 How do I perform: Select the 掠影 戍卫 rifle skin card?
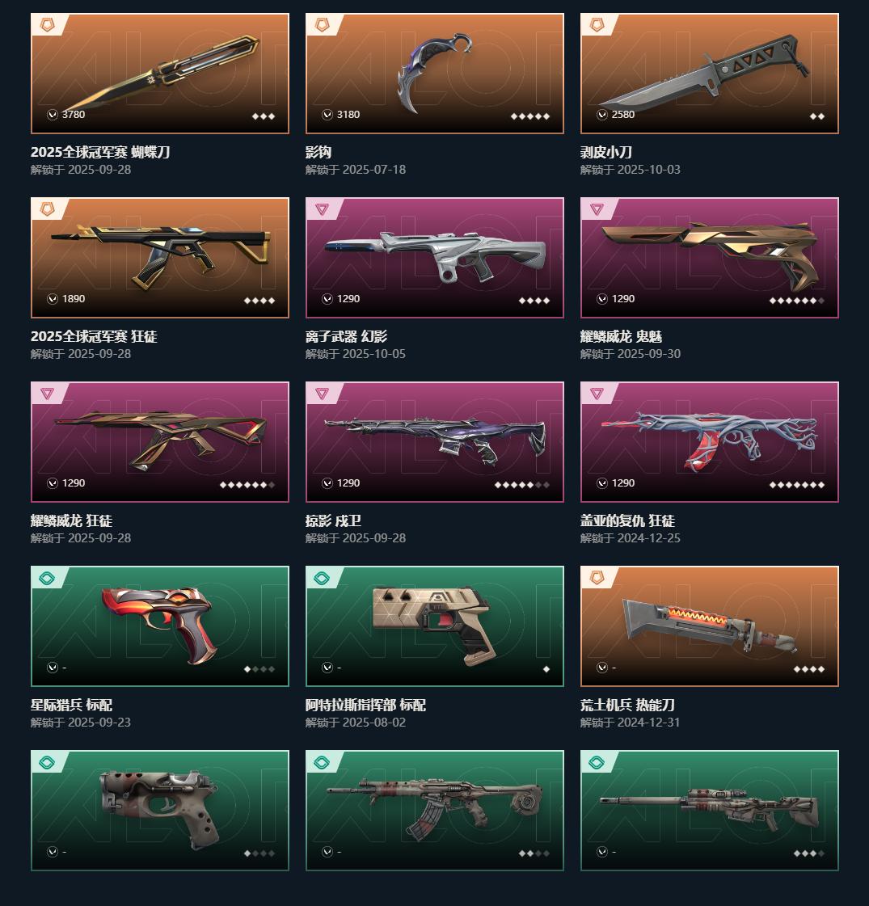[x=435, y=442]
